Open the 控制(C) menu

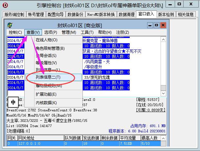[x=15, y=32]
